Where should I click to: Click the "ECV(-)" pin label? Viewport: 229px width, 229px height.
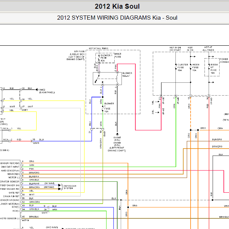pyautogui.click(x=16, y=211)
